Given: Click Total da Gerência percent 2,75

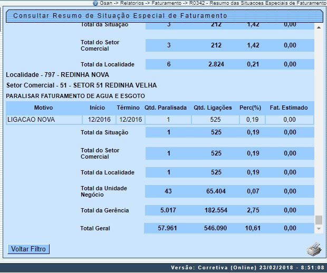Looking at the screenshot, I should (253, 210).
